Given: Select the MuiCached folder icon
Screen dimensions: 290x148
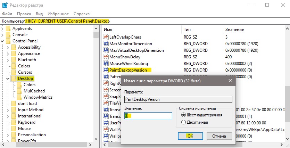Looking at the screenshot, I should pos(19,91).
